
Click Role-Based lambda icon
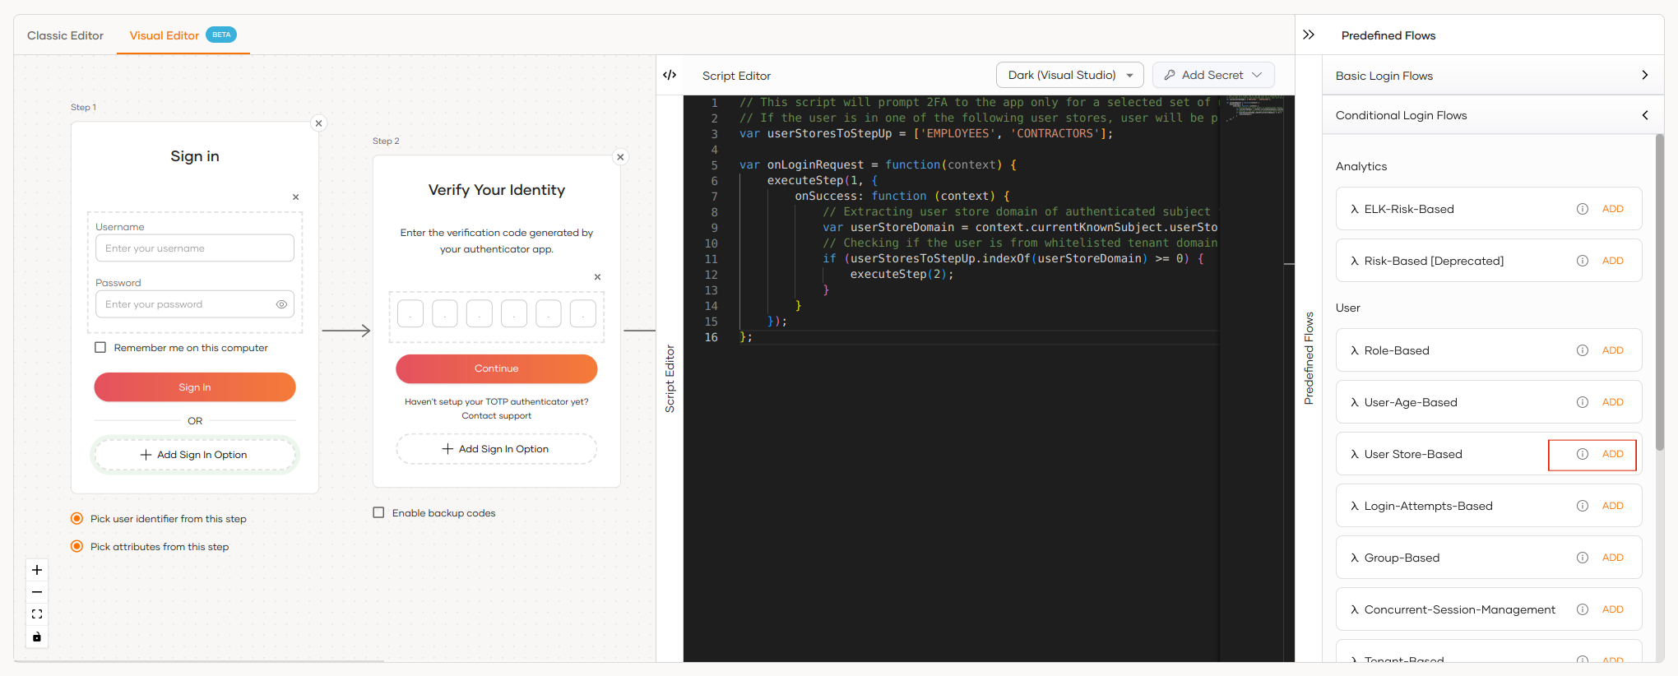pyautogui.click(x=1354, y=350)
